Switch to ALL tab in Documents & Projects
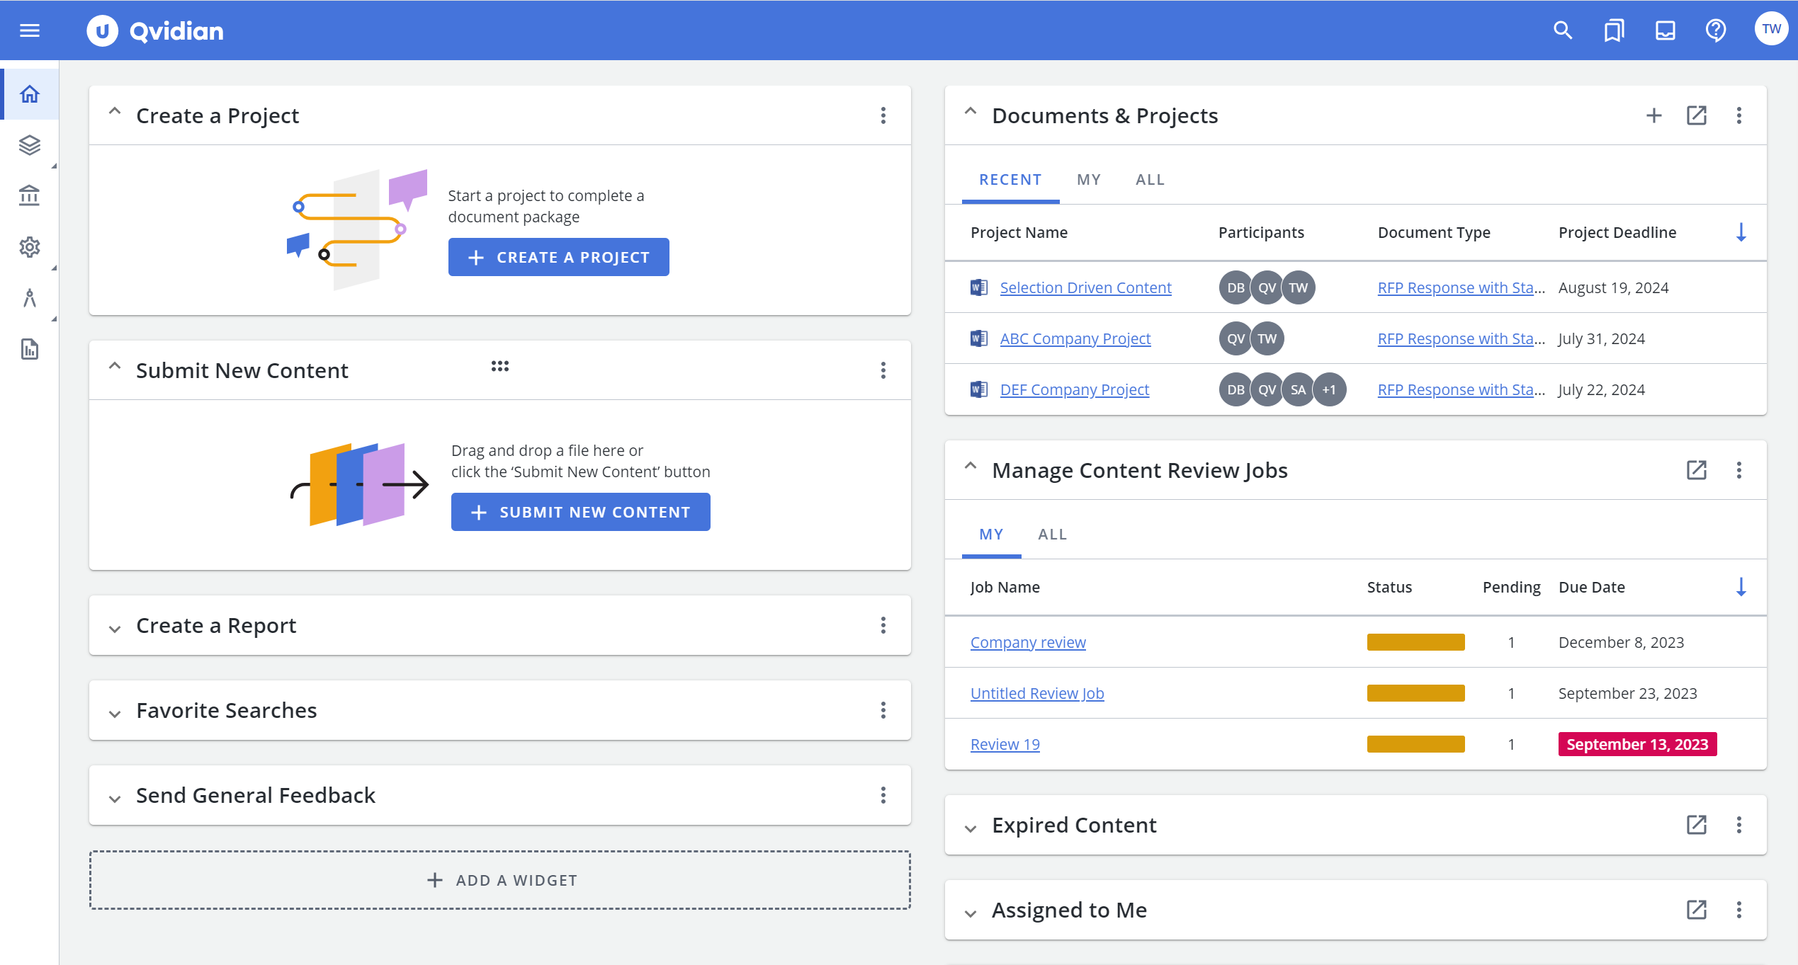Image resolution: width=1798 pixels, height=965 pixels. pos(1150,180)
